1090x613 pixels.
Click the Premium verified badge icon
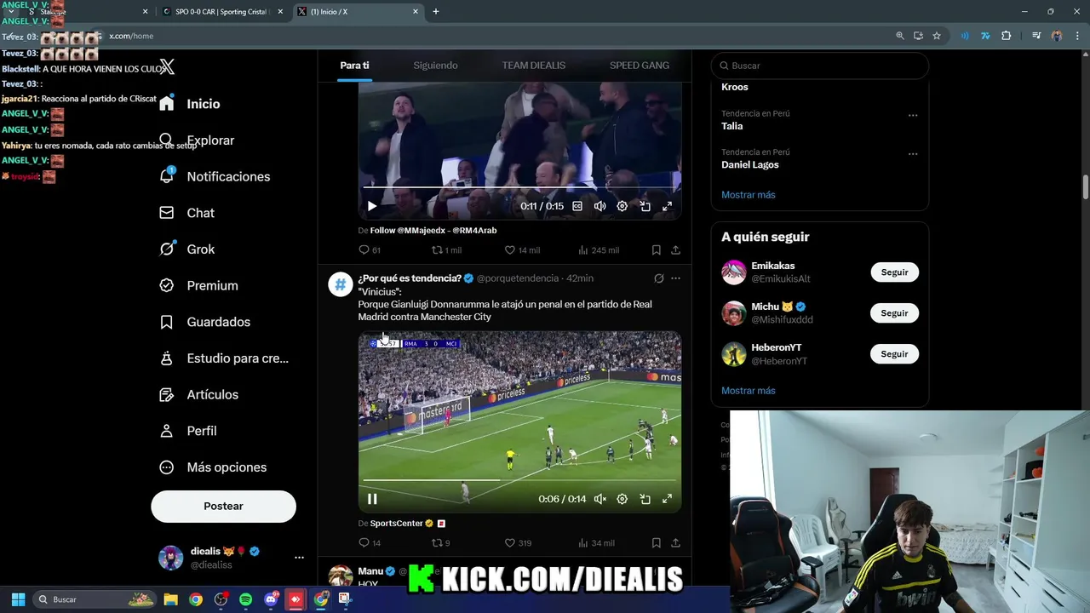click(x=167, y=286)
